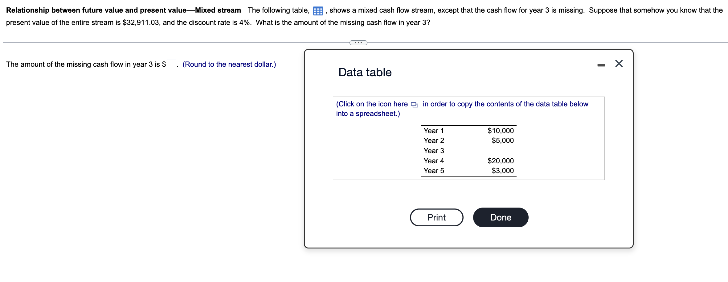The height and width of the screenshot is (282, 728).
Task: Click the copy-to-spreadsheet icon
Action: tap(414, 105)
